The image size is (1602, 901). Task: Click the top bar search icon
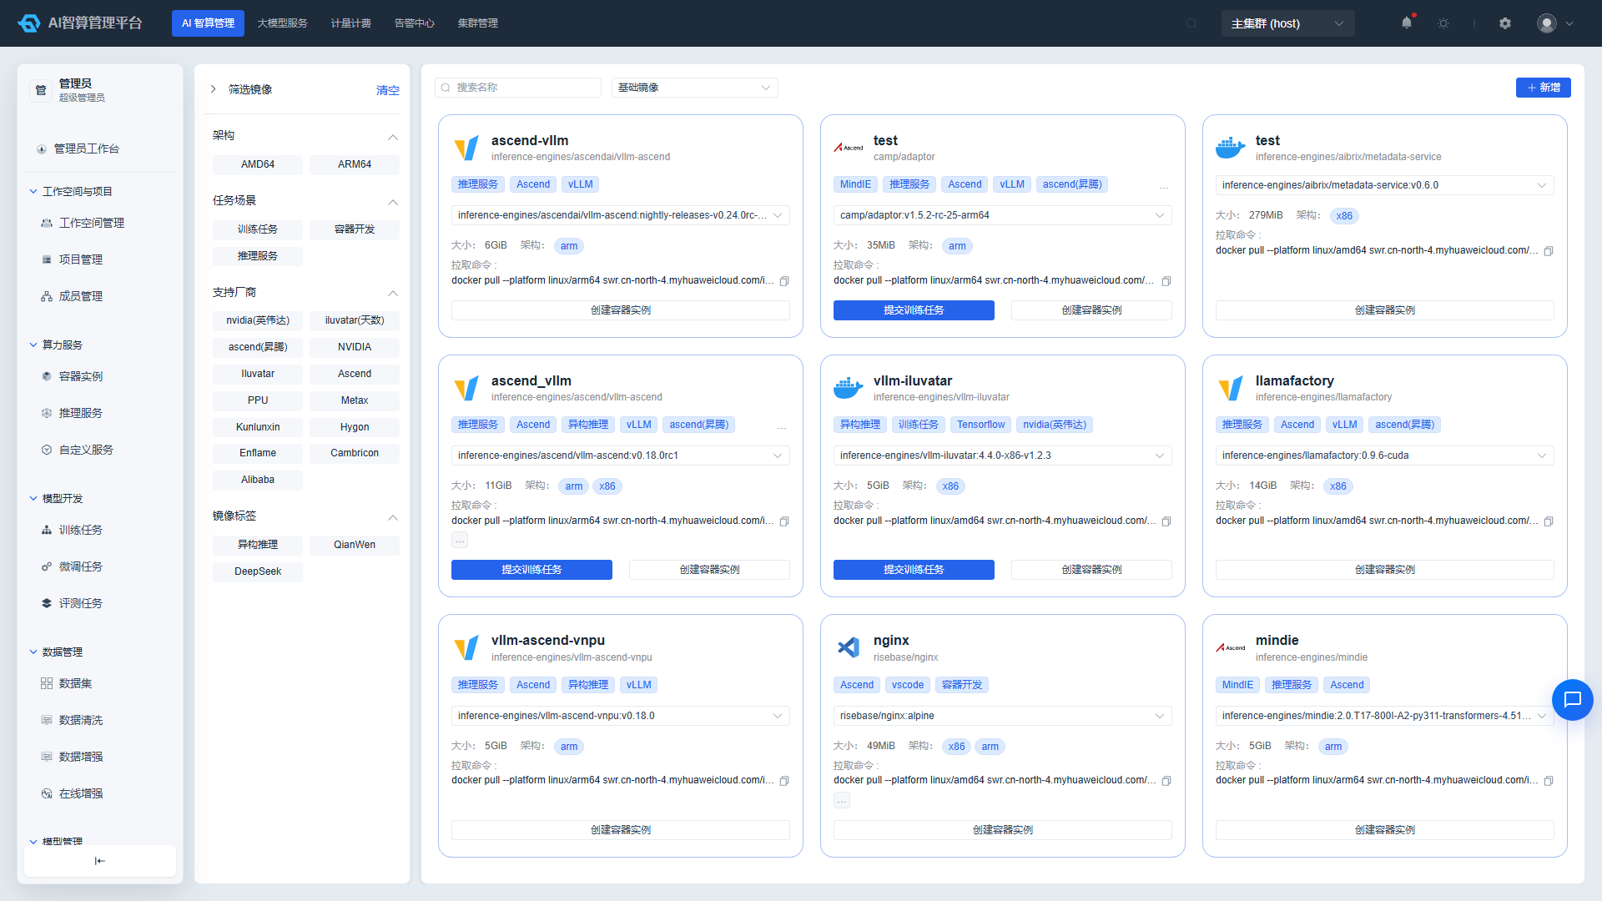coord(1191,23)
